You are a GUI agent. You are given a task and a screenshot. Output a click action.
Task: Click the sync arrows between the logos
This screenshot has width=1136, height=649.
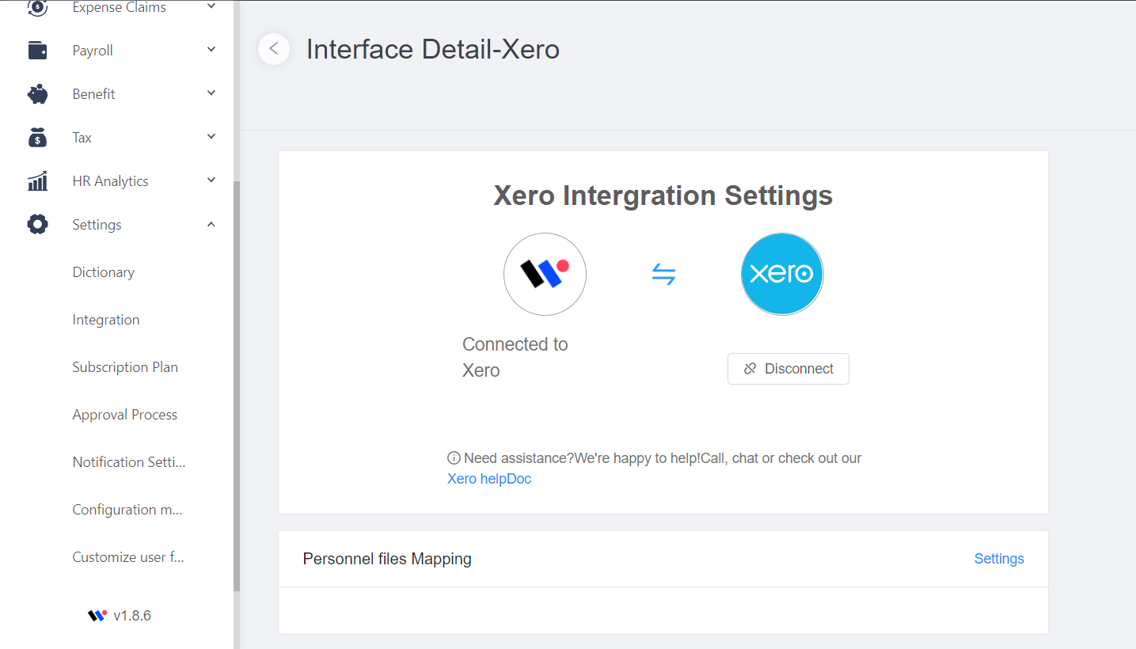pos(663,275)
